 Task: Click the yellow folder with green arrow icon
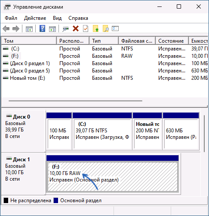[95, 28]
